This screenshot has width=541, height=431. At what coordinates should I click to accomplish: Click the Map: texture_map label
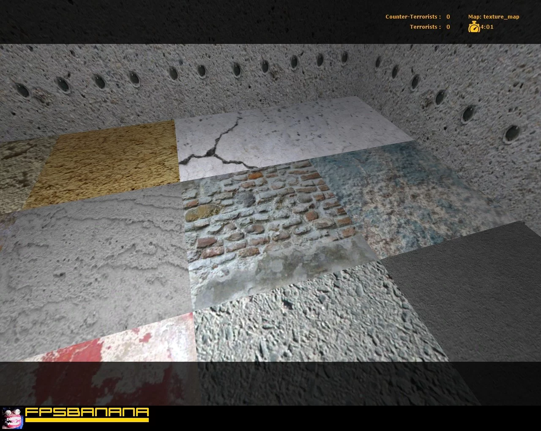493,17
